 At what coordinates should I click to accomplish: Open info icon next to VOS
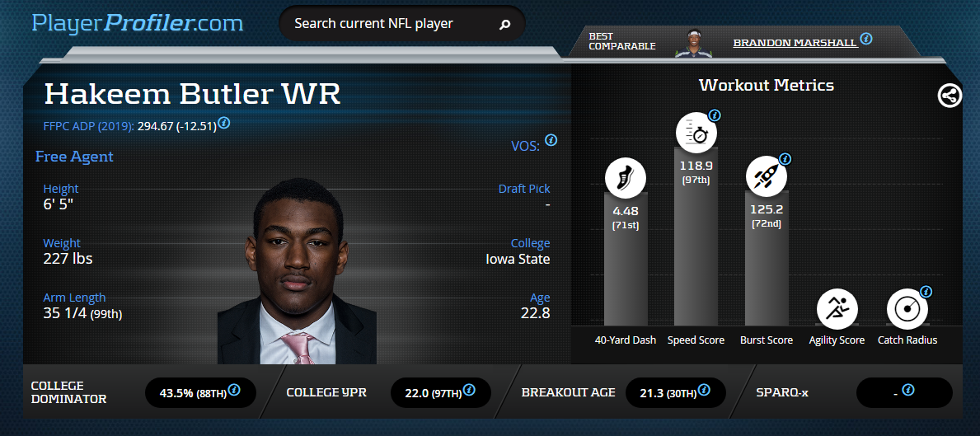click(x=551, y=140)
